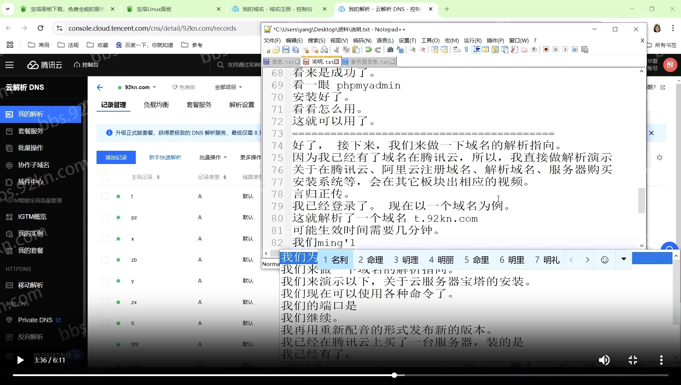Check the box for record x
The image size is (681, 385).
point(105,239)
